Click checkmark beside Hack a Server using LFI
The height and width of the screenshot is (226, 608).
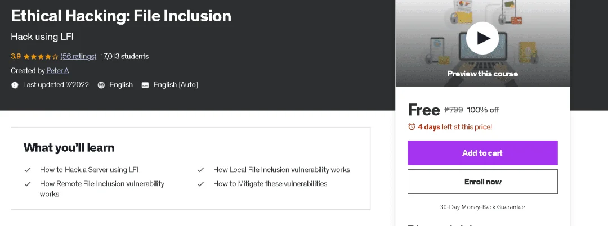tap(28, 170)
